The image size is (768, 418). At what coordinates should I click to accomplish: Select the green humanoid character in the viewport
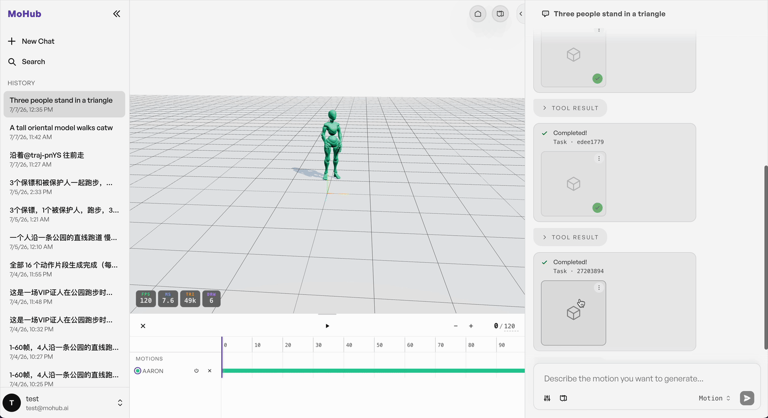[331, 144]
